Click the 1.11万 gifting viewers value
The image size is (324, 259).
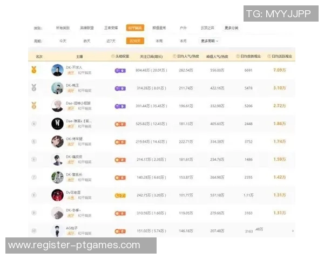[x=248, y=195]
